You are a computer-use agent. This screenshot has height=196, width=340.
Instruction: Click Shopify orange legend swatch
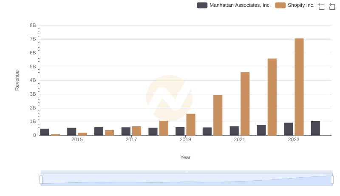280,5
